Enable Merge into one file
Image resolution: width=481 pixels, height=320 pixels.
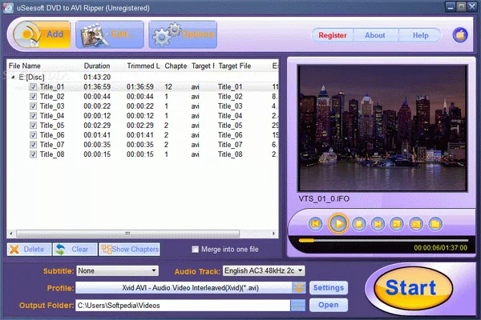[x=195, y=250]
